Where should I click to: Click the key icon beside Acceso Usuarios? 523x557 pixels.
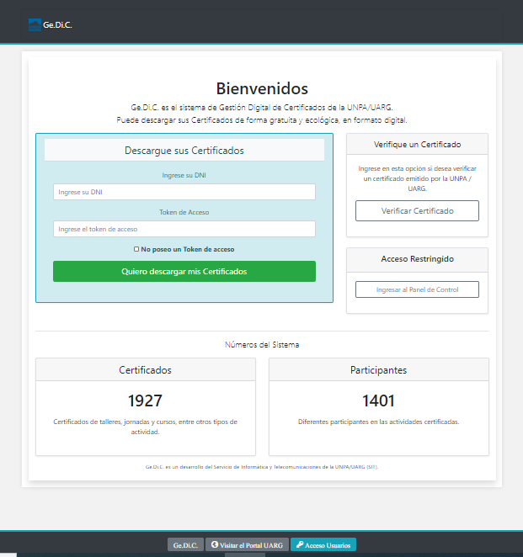[299, 545]
